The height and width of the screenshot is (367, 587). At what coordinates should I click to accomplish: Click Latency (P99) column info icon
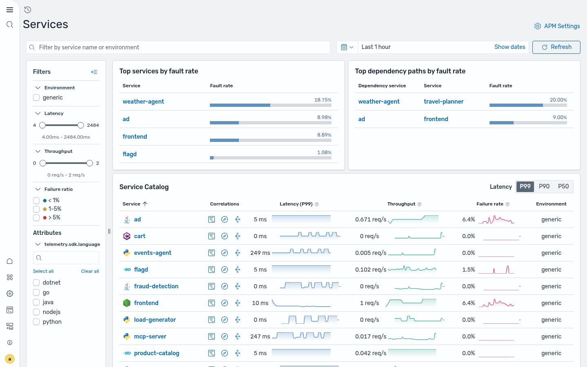point(317,204)
